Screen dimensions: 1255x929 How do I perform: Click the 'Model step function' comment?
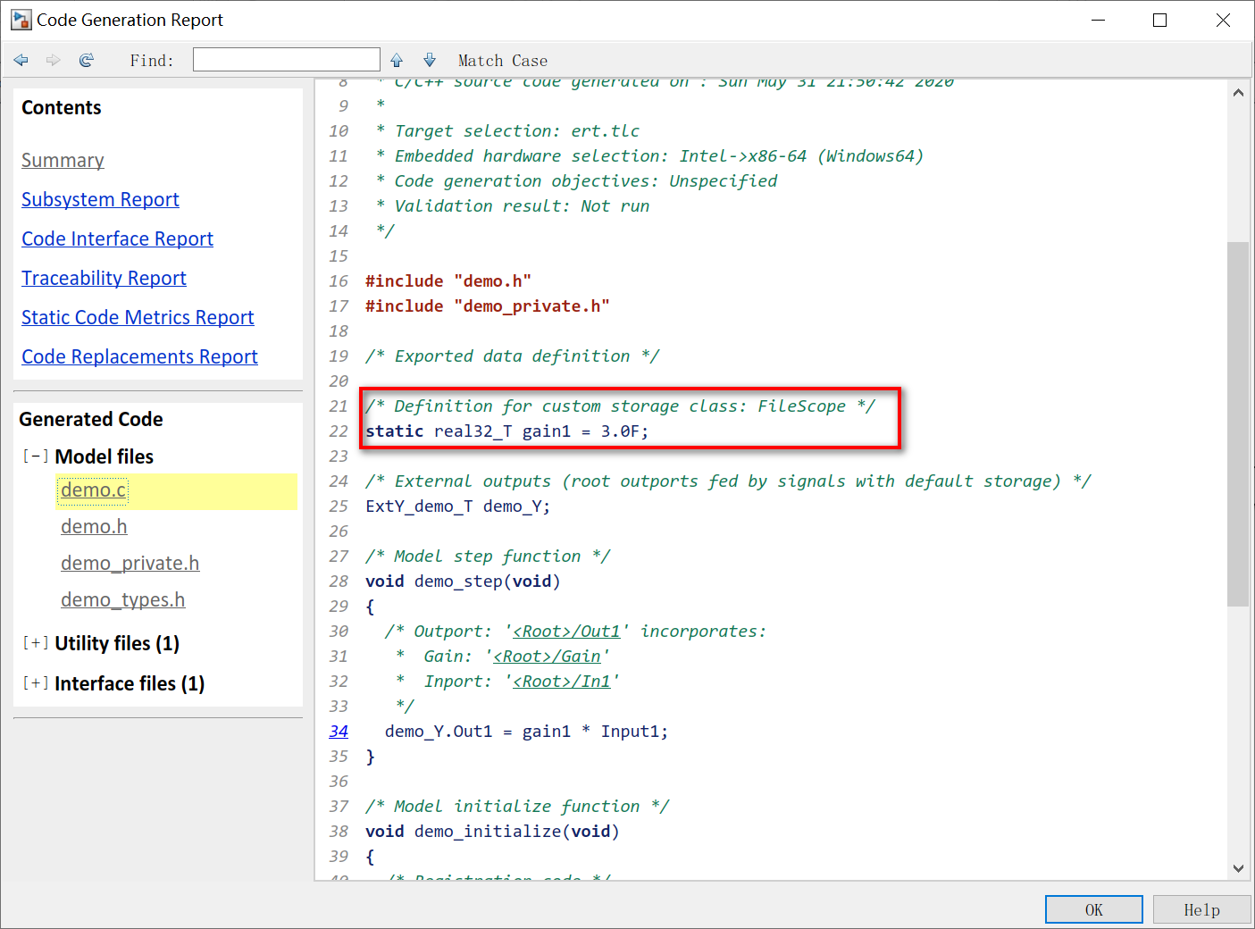pos(488,557)
